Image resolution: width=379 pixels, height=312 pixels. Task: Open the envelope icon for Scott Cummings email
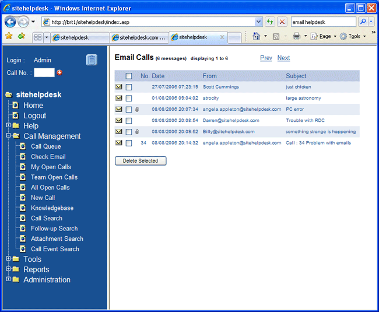119,86
